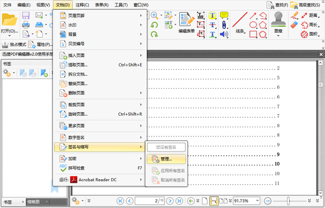Expand the 图章 stamp dropdown arrow
This screenshot has height=208, width=325.
tap(278, 36)
